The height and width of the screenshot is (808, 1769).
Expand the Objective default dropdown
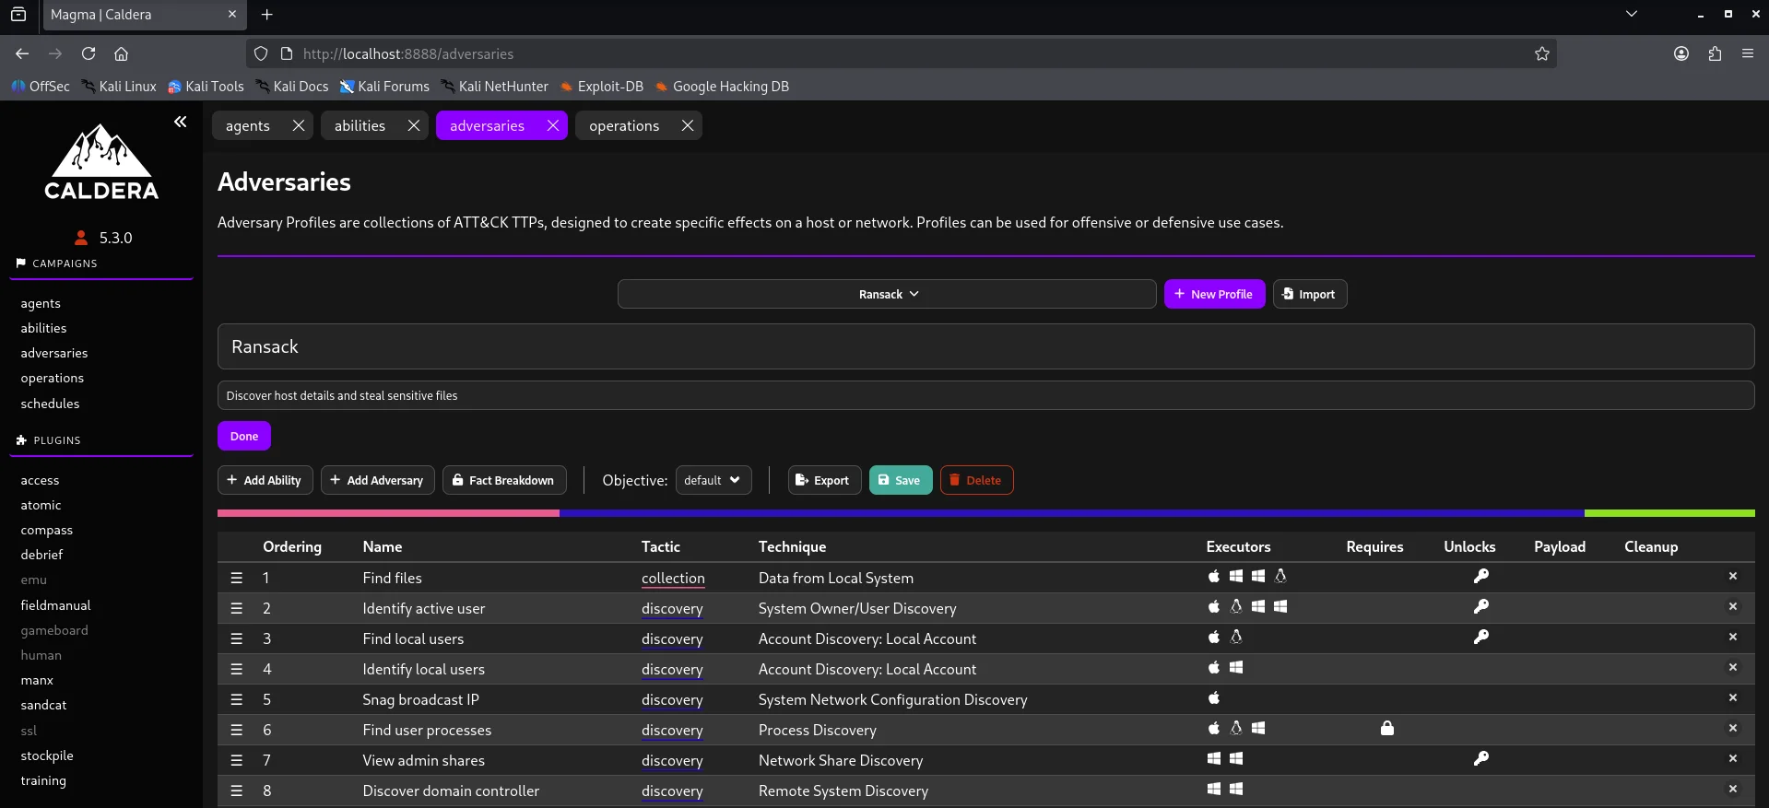click(x=713, y=480)
